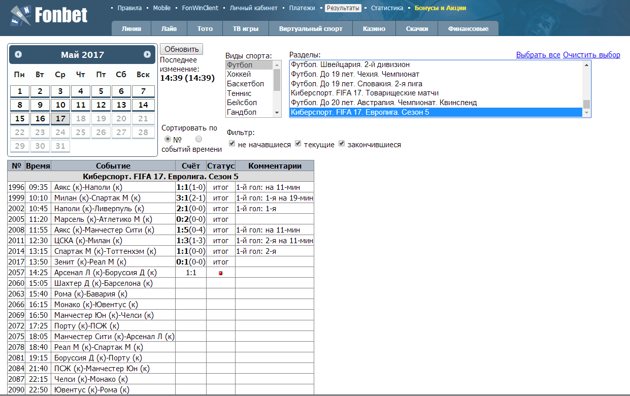
Task: Open the Виртуальный спорт tab
Action: (x=311, y=28)
